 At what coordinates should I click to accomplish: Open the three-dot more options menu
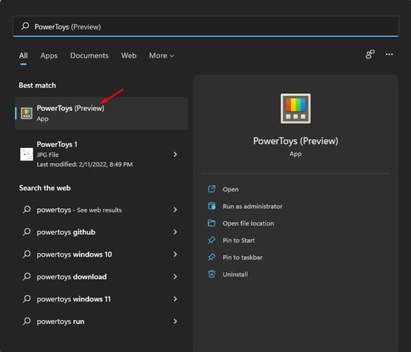pos(389,55)
